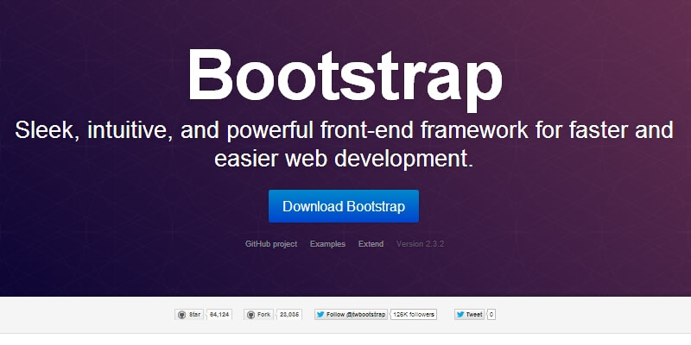Click the Tweet button

(469, 314)
